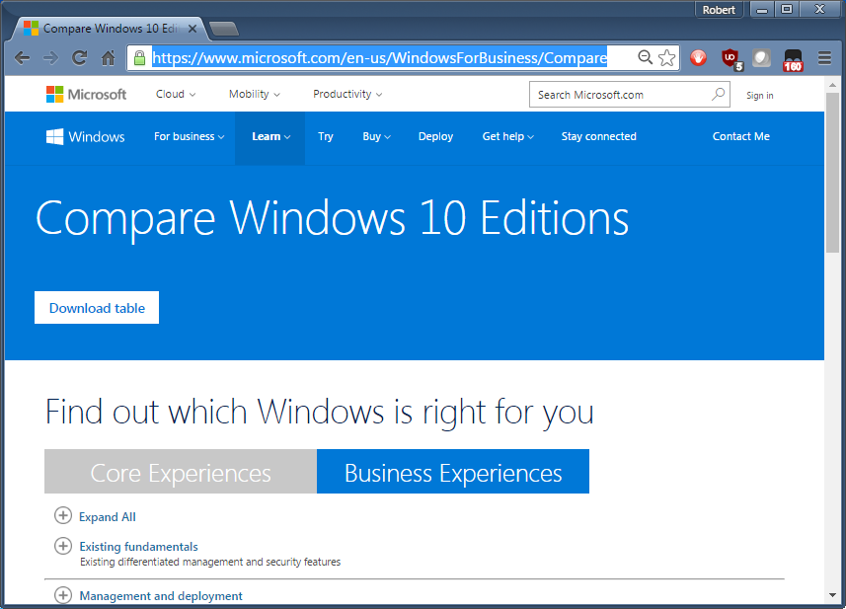Open the uBlock Origin shield extension

731,59
